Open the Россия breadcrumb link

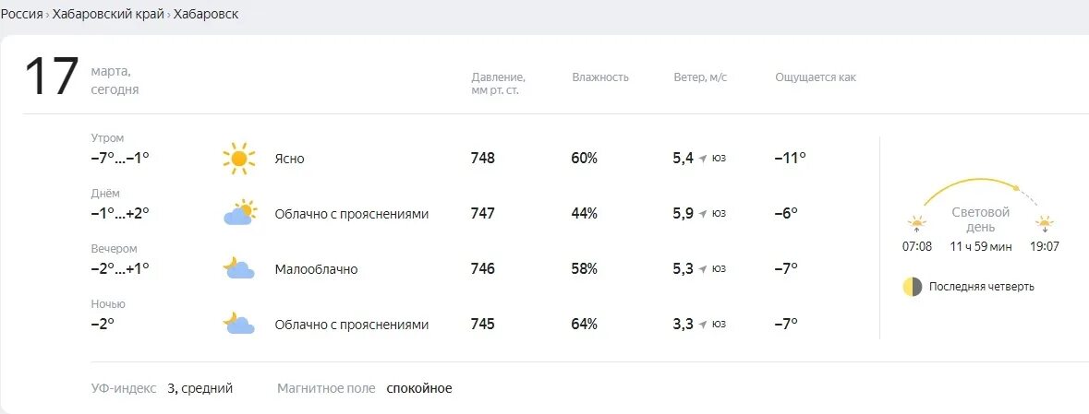pos(21,14)
